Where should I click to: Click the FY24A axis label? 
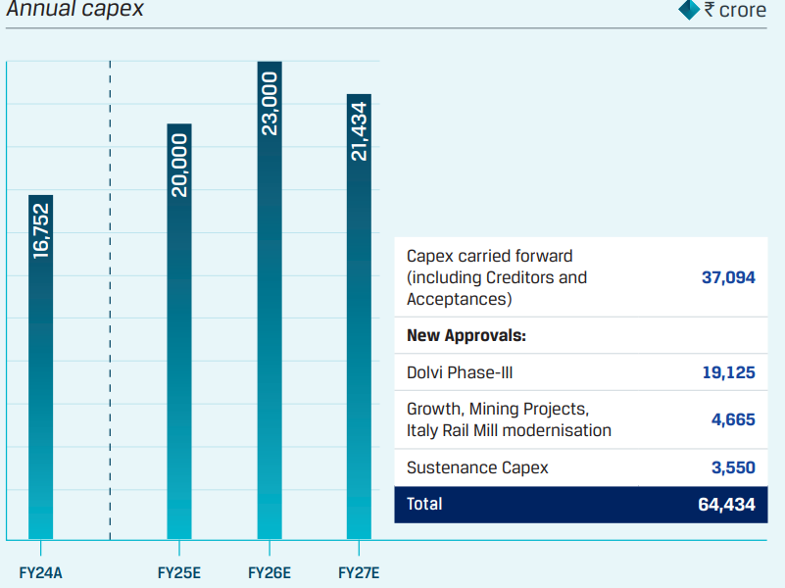point(41,572)
